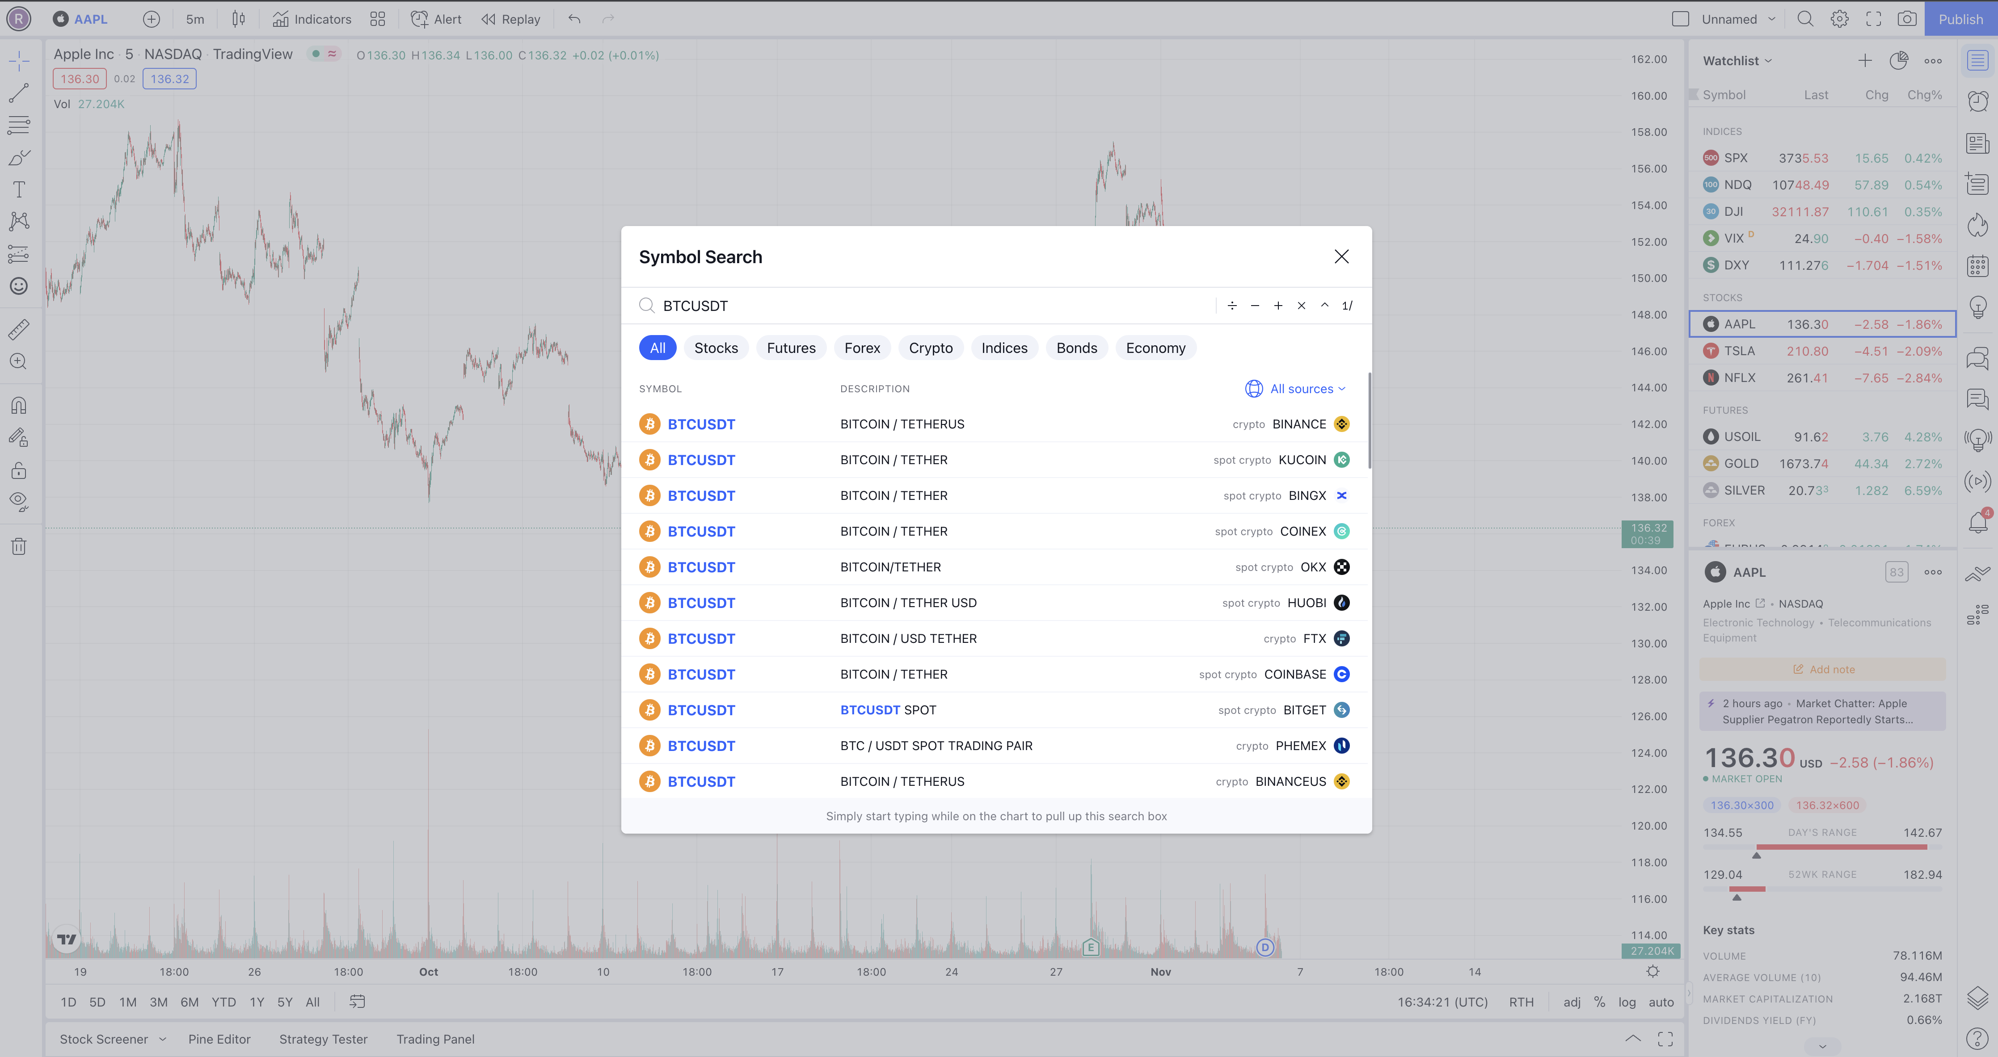Take a chart snapshot camera icon
Screen dimensions: 1998x1057
(x=1907, y=19)
